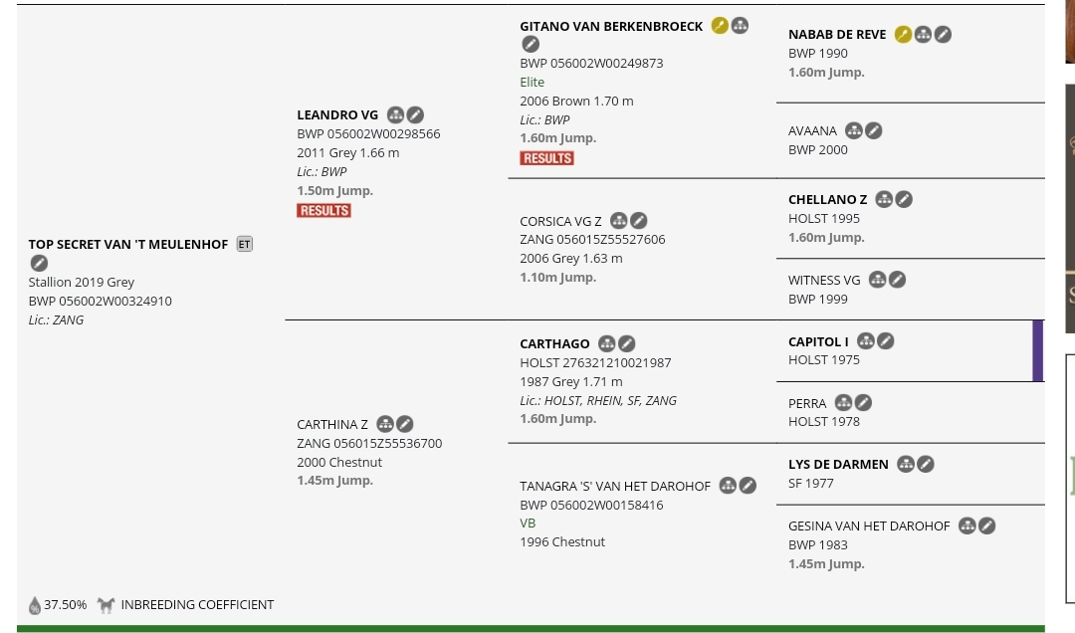
Task: Open pedigree tree icon beside Leandro VG
Action: click(x=395, y=114)
